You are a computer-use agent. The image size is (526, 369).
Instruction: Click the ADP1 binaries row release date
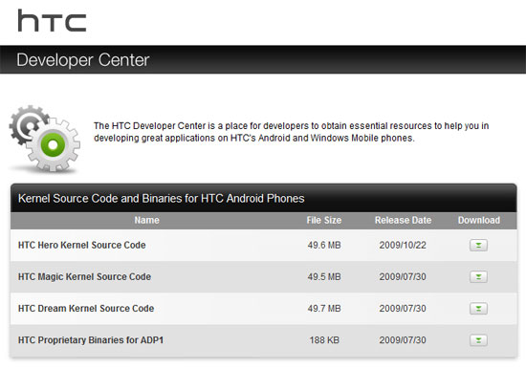[403, 340]
